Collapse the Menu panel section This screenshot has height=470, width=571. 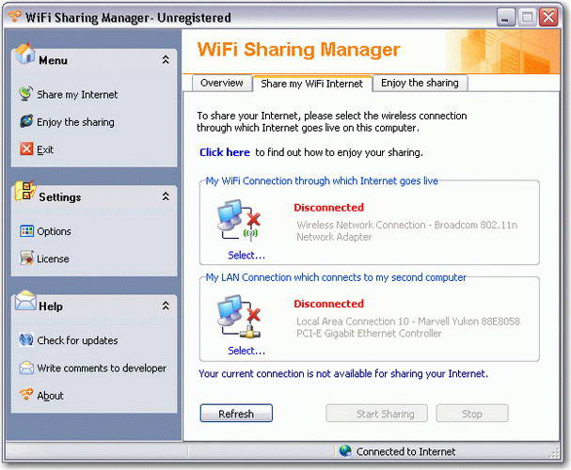166,59
